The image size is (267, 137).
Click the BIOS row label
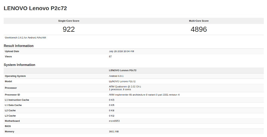pyautogui.click(x=8, y=126)
